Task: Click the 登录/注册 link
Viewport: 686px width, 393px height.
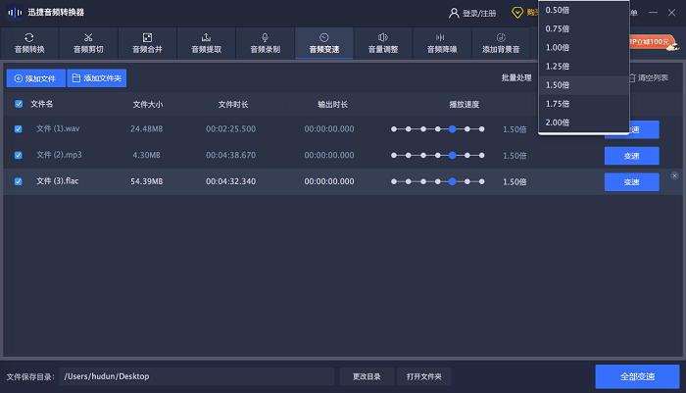Action: click(479, 14)
